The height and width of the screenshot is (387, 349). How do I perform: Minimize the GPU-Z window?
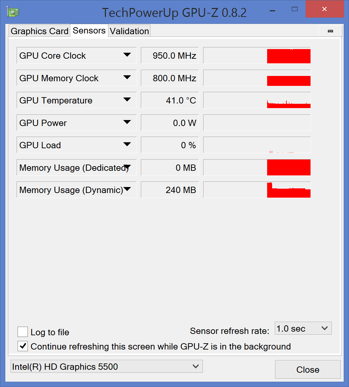(272, 11)
